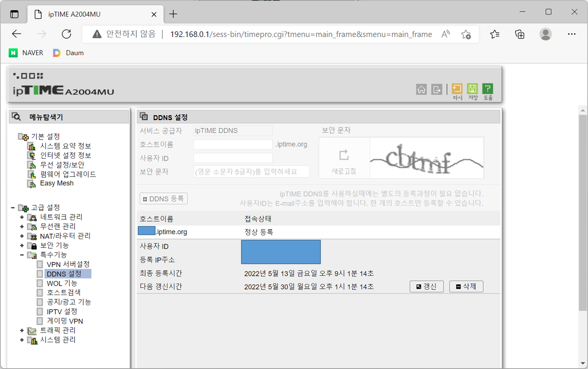Click the DDNS 등록 button

(163, 198)
